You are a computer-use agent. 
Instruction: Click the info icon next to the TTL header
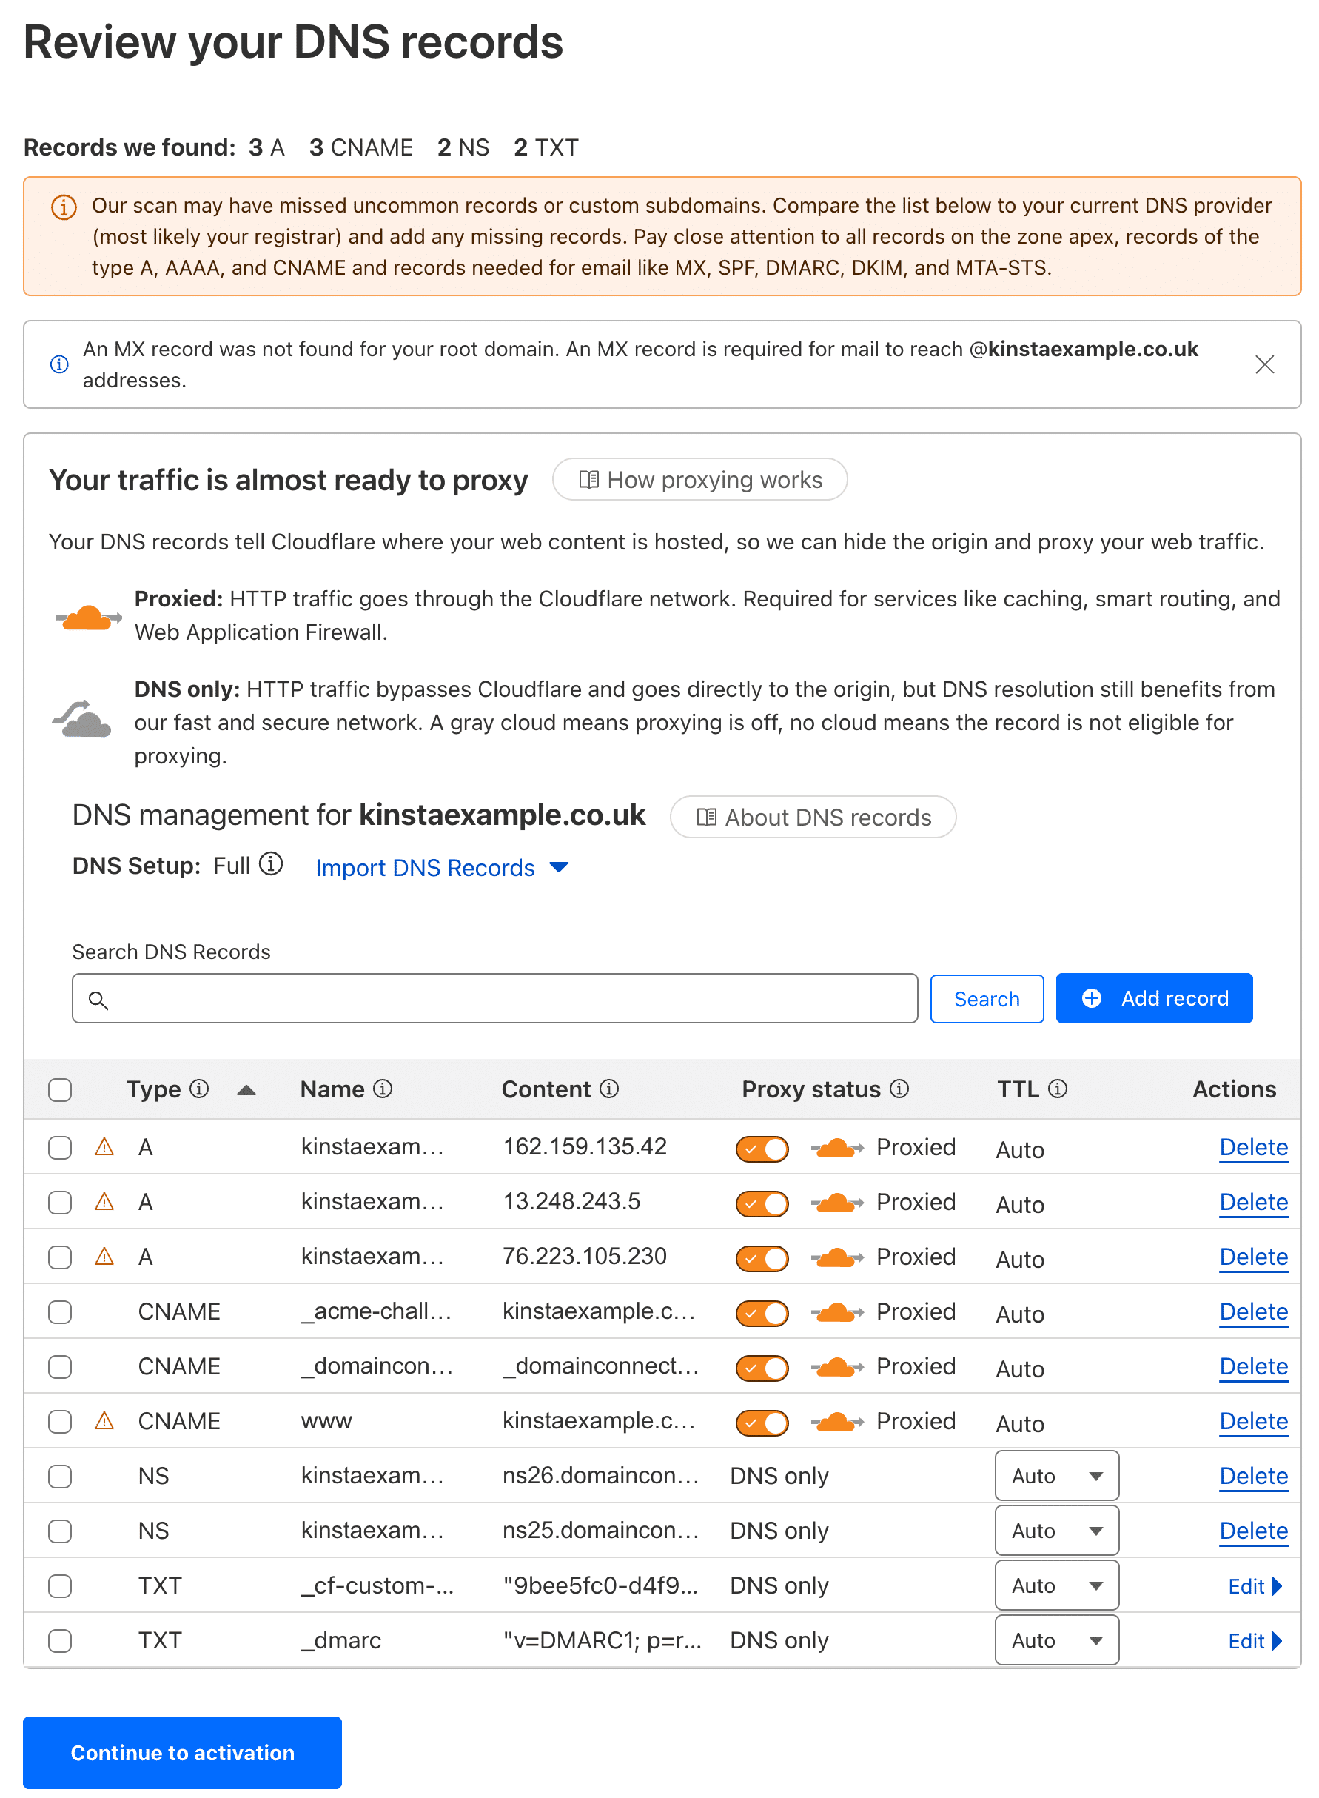1058,1089
